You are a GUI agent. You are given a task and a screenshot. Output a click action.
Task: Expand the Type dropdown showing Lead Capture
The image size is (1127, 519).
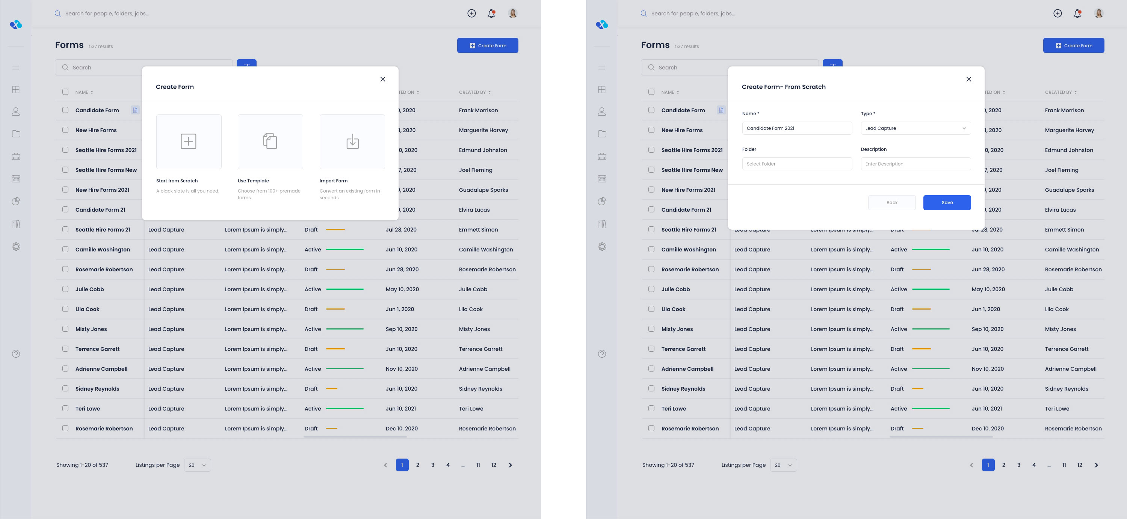[916, 128]
